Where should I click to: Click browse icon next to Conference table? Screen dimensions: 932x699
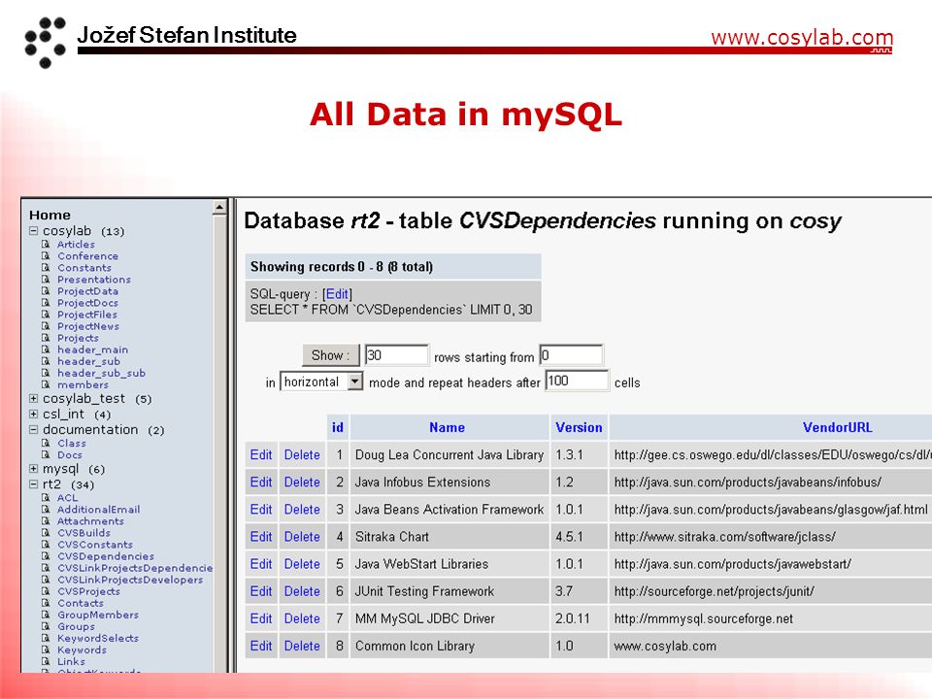[x=46, y=256]
